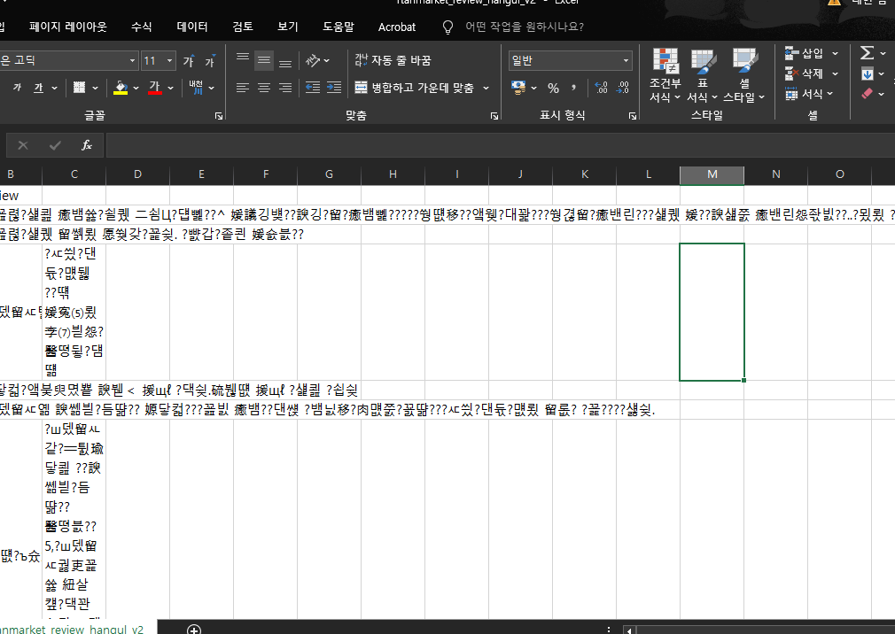Click the fx insert function icon
Image resolution: width=895 pixels, height=634 pixels.
(87, 145)
